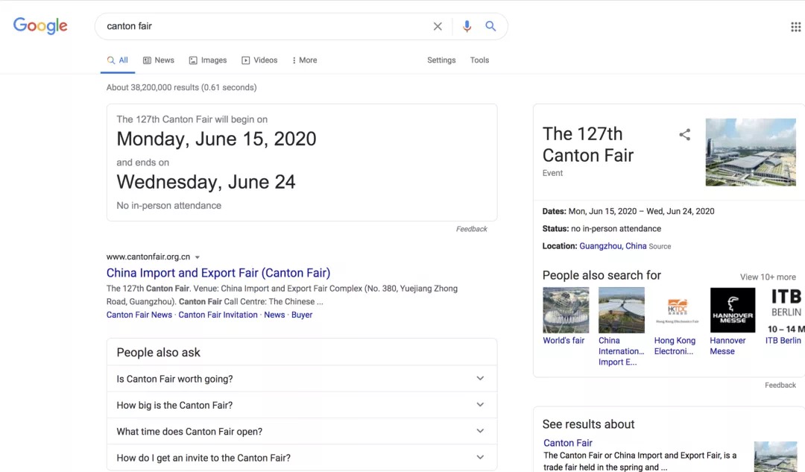Click the More search category icon
Screen dimensions: 805x472
click(294, 60)
